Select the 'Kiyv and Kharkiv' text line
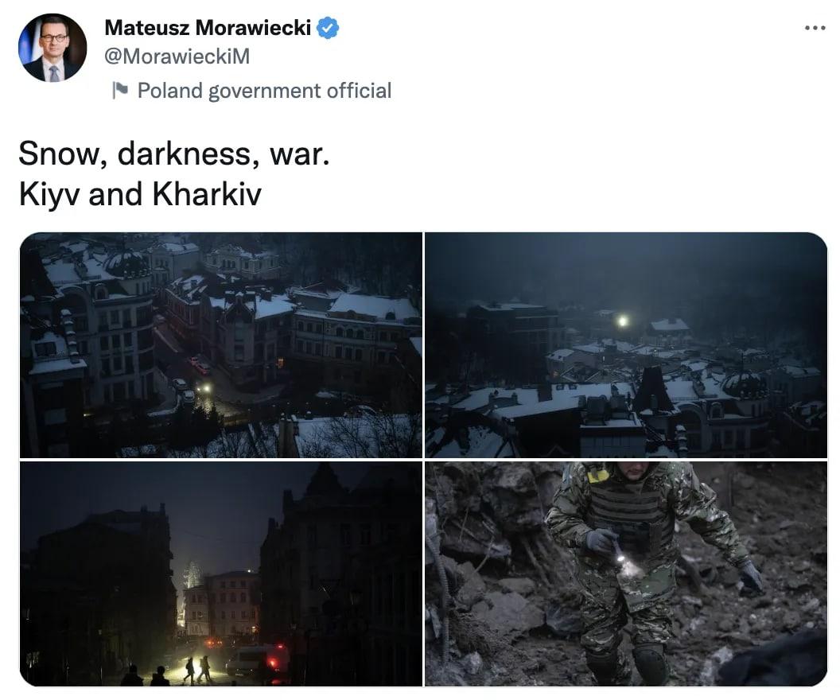Screen dimensions: 840x700 [x=140, y=194]
